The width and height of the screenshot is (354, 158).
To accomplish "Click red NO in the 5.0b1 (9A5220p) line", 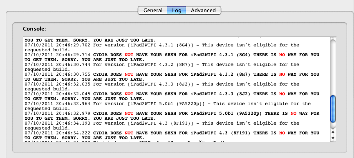I will tap(293, 114).
